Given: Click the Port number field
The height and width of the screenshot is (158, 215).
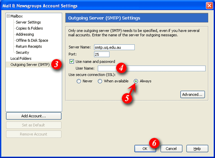Looking at the screenshot, I should point(101,54).
